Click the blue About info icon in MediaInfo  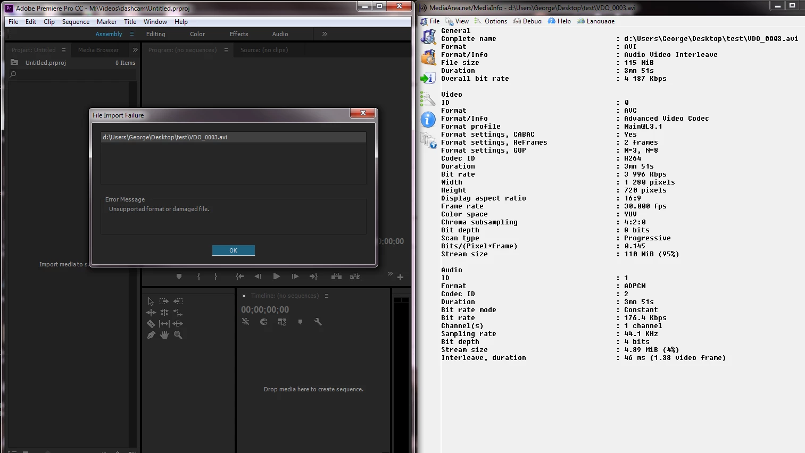tap(428, 120)
